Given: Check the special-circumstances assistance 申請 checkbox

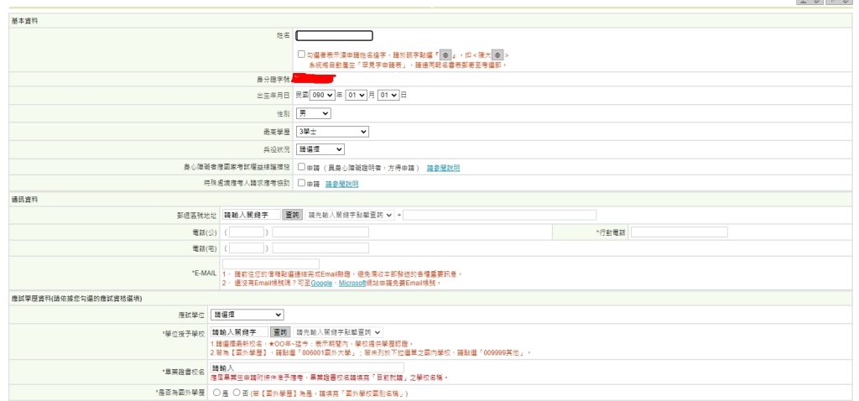Looking at the screenshot, I should [x=301, y=183].
